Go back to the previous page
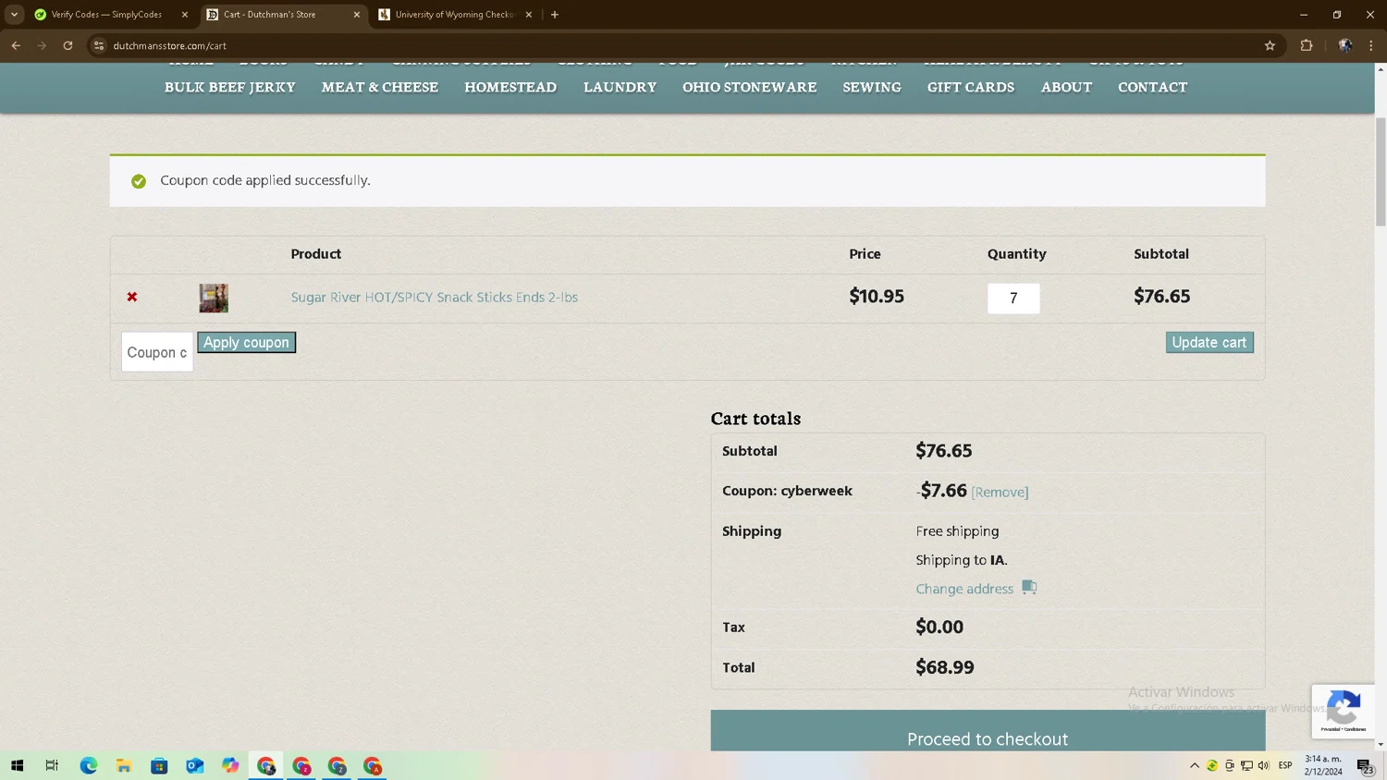The image size is (1387, 780). click(16, 45)
